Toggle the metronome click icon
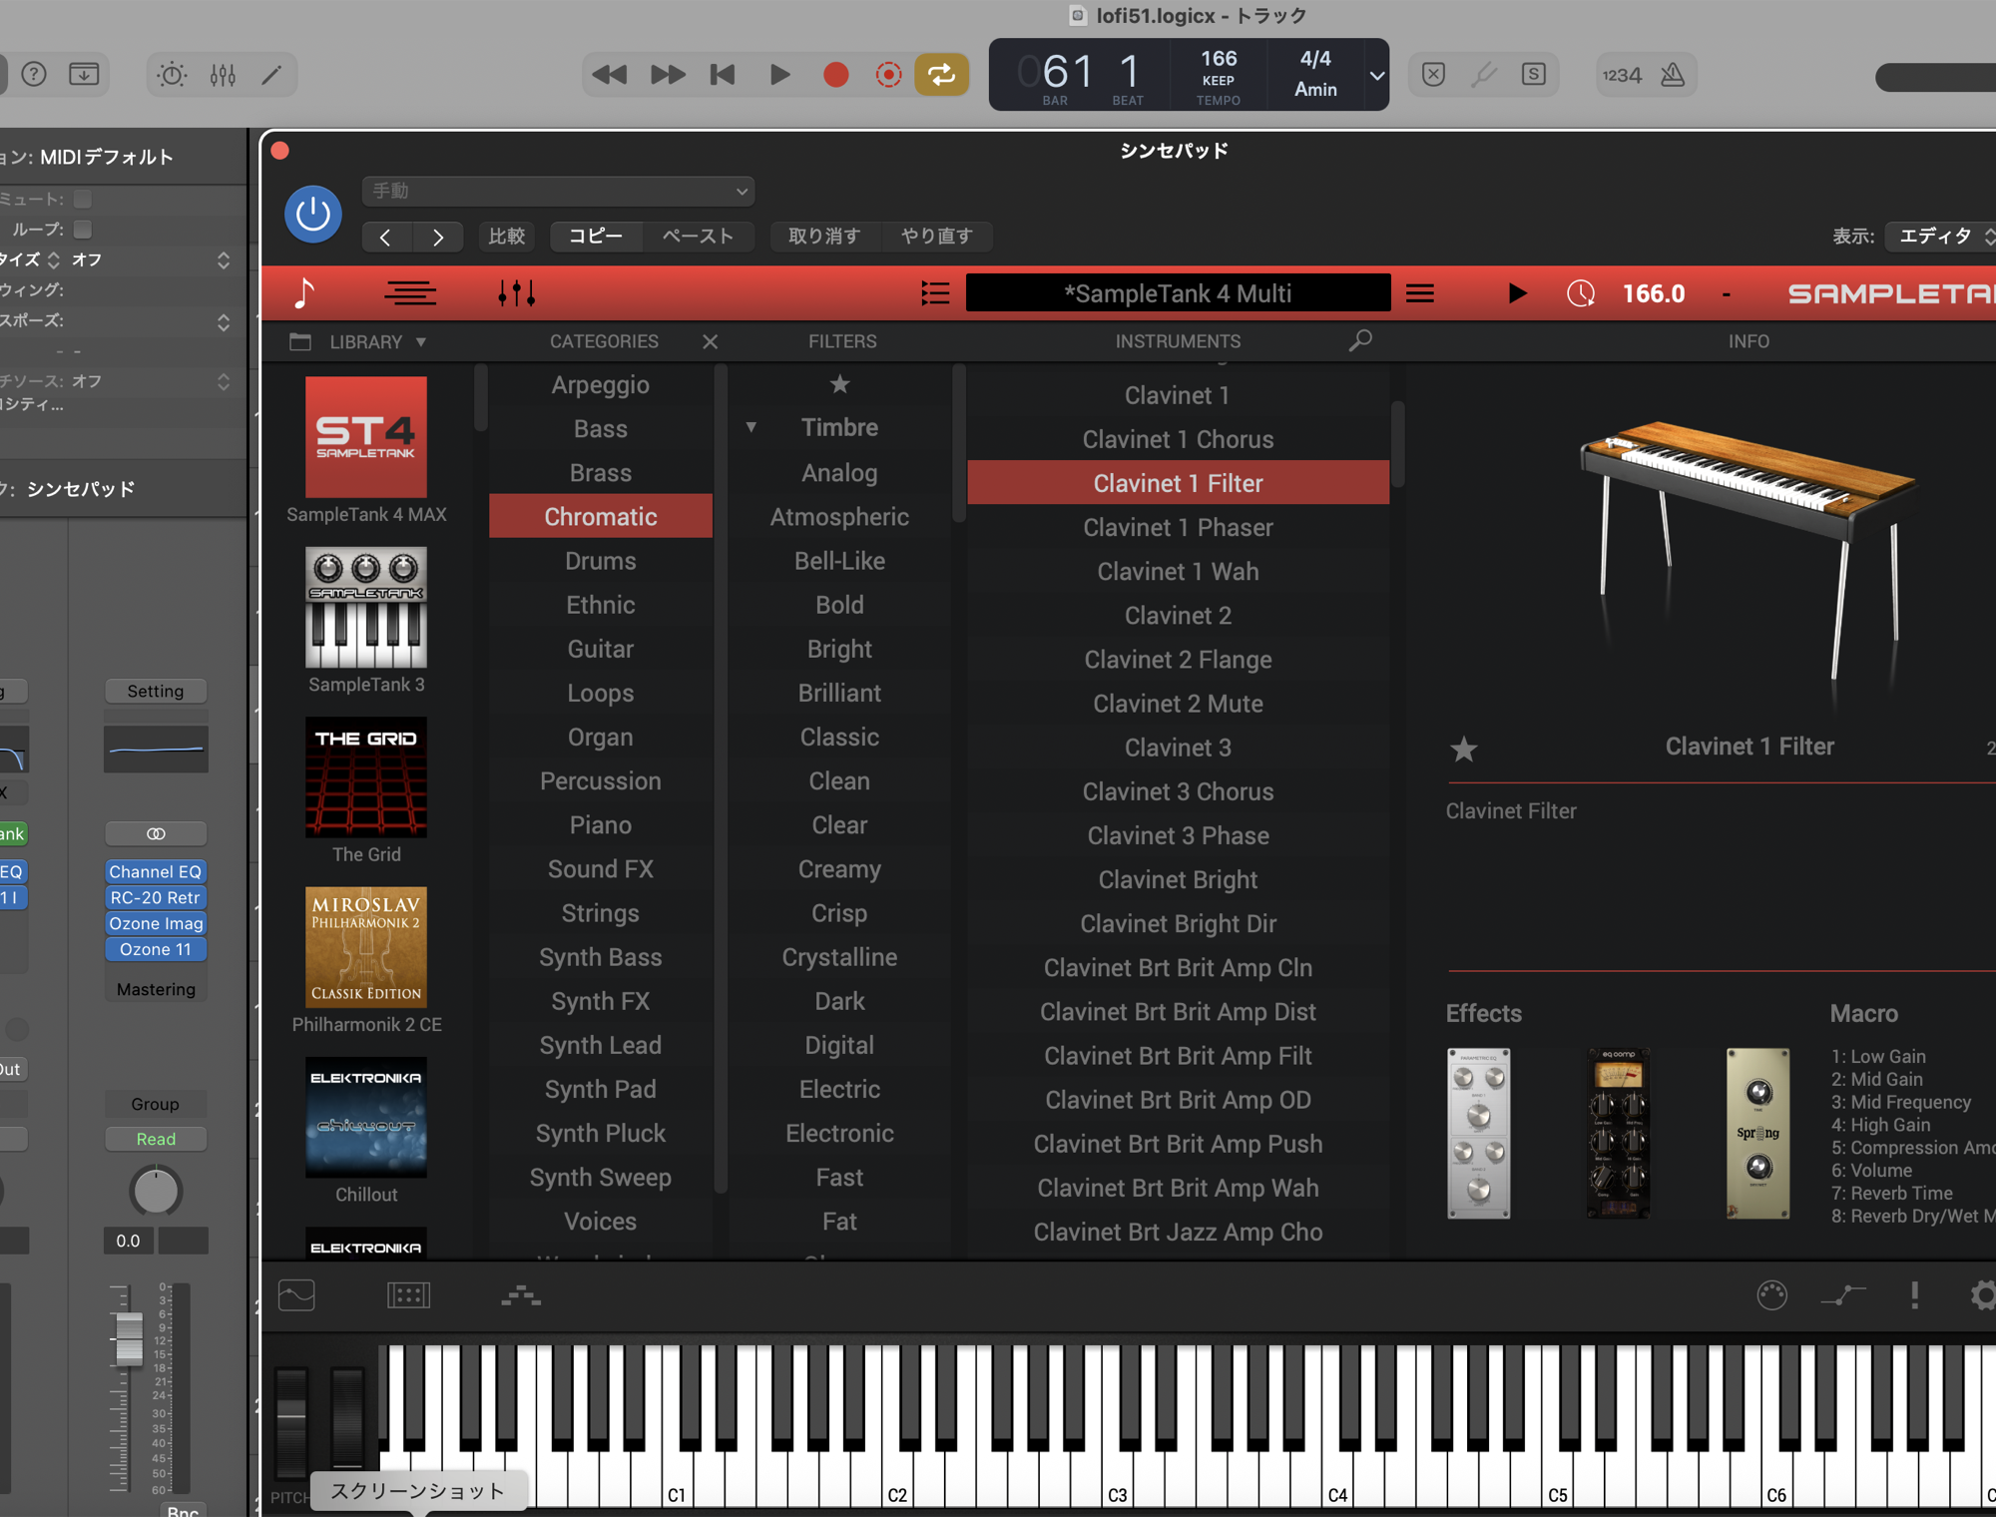1996x1517 pixels. (1673, 75)
